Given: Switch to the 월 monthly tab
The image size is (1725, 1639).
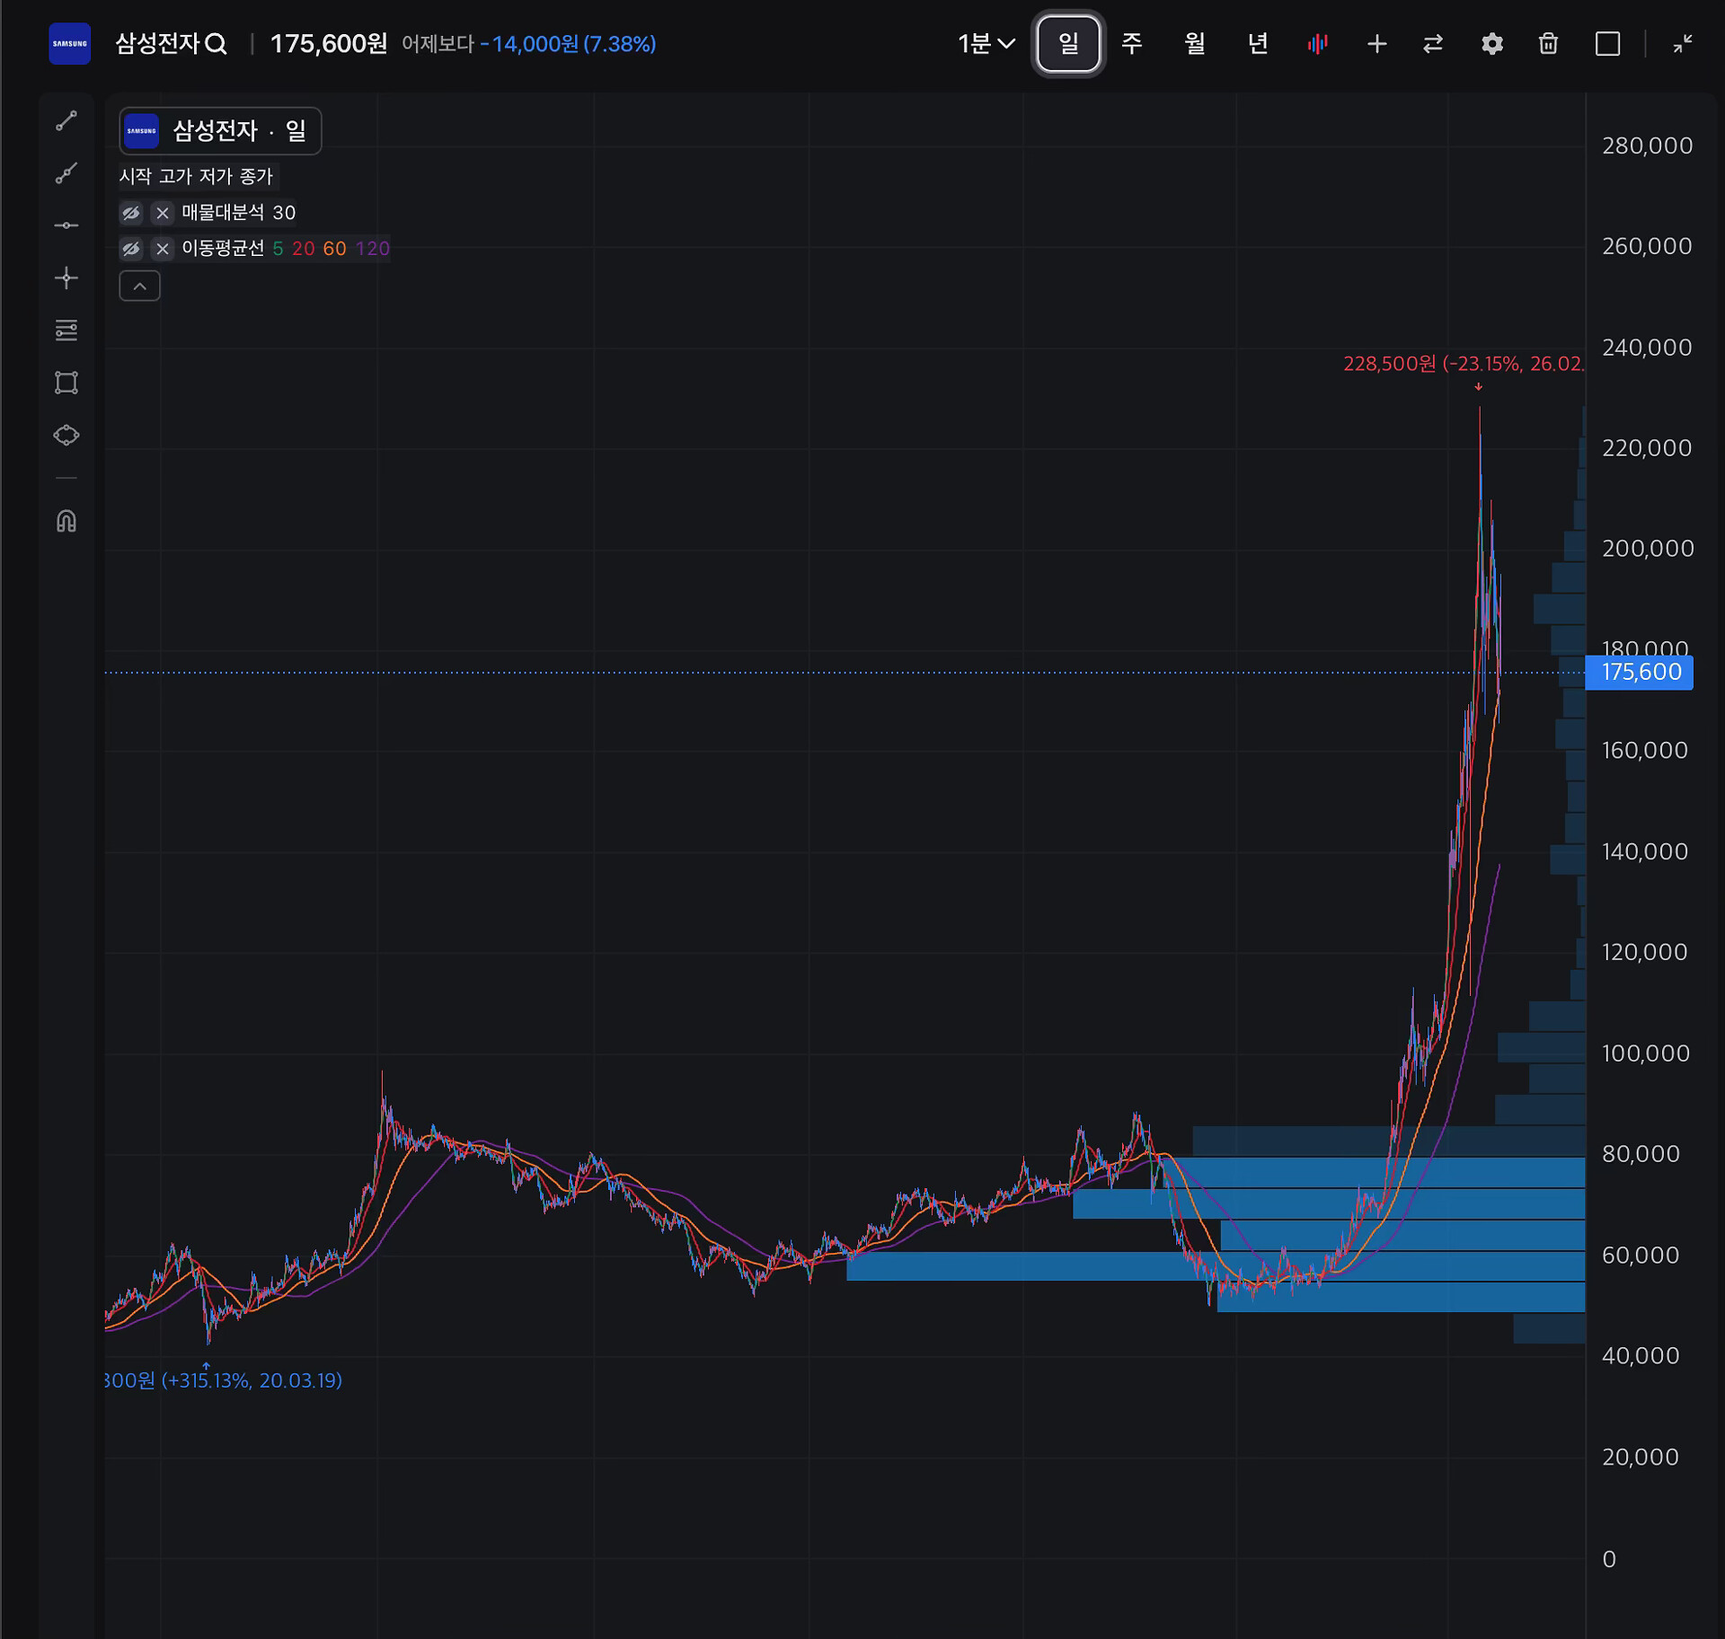Looking at the screenshot, I should [1194, 44].
